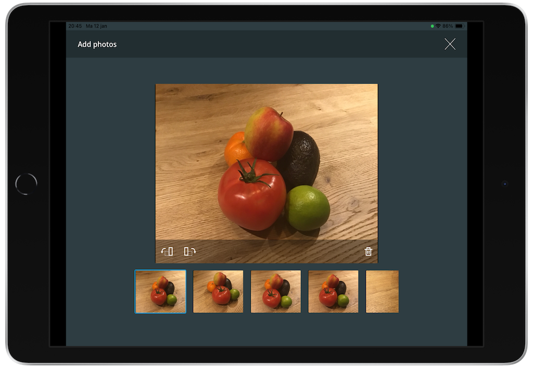Select the third fruit thumbnail
The height and width of the screenshot is (368, 533).
pos(276,292)
